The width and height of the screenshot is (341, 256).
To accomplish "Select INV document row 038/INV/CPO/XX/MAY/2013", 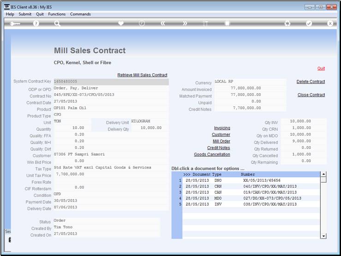I will click(x=251, y=204).
